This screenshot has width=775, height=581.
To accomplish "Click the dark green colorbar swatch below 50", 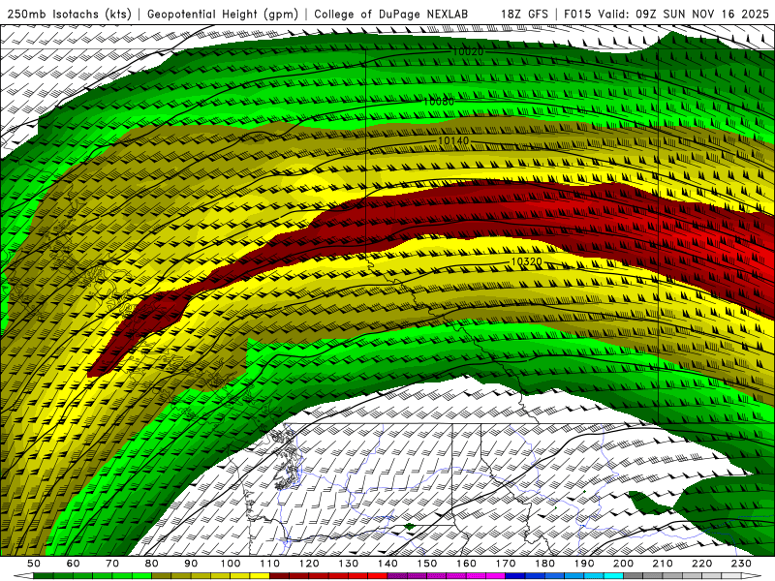I will click(44, 576).
